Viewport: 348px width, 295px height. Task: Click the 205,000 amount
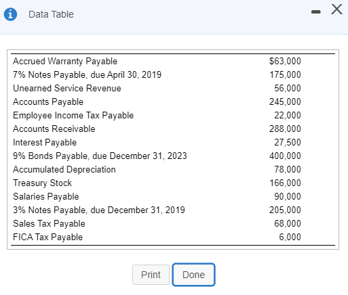pyautogui.click(x=285, y=210)
